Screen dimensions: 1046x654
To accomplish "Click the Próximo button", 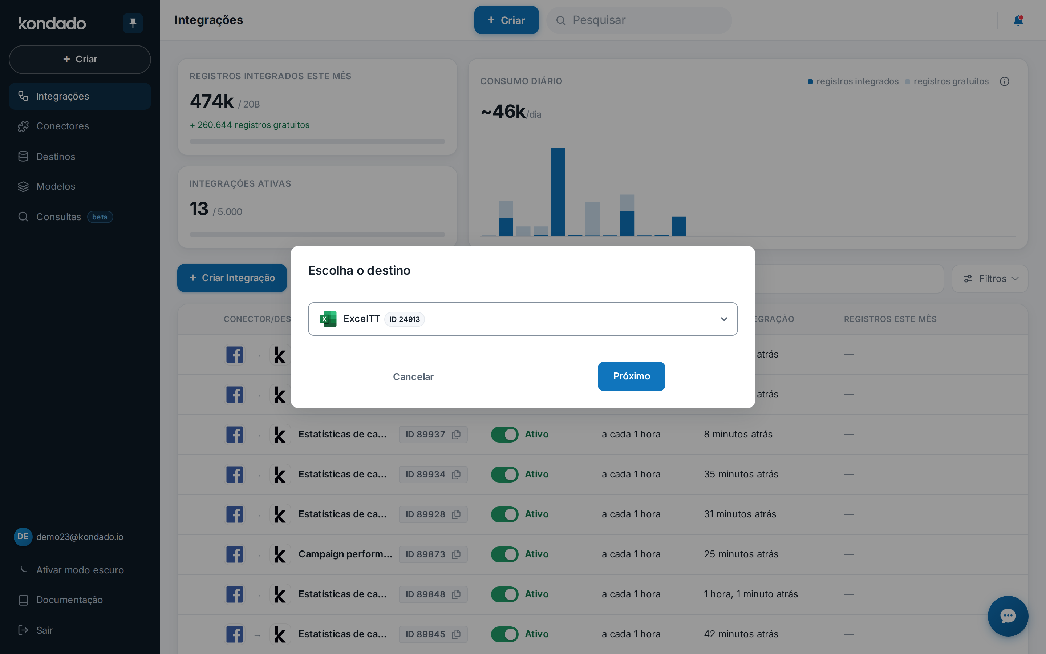I will [x=631, y=376].
